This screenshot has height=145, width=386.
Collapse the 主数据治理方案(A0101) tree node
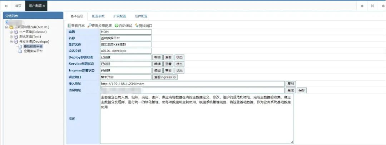pos(6,27)
